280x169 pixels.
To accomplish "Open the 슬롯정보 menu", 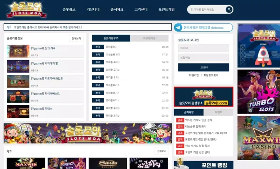I will tap(69, 10).
